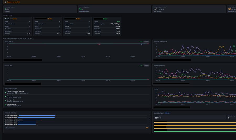Viewport: 236px width, 140px height.
Task: Click the Fleet consistency 29% value
Action: pos(147,128)
